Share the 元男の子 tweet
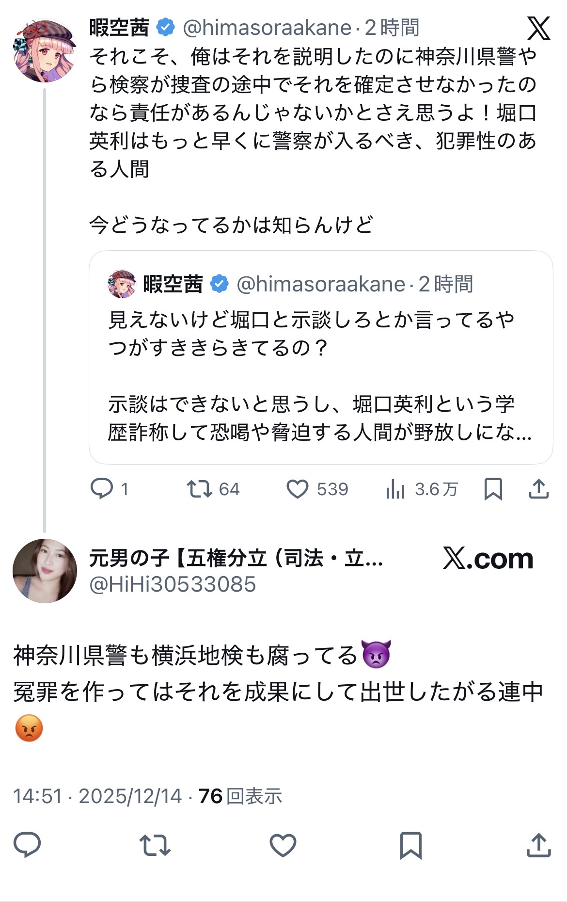Image resolution: width=567 pixels, height=902 pixels. tap(538, 845)
